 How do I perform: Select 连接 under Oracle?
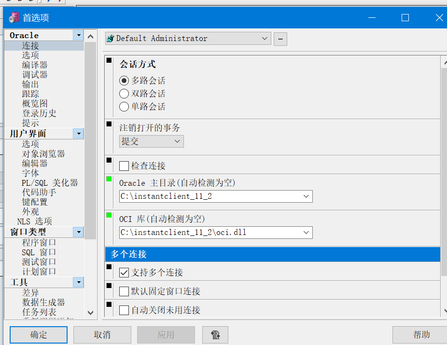coord(30,45)
